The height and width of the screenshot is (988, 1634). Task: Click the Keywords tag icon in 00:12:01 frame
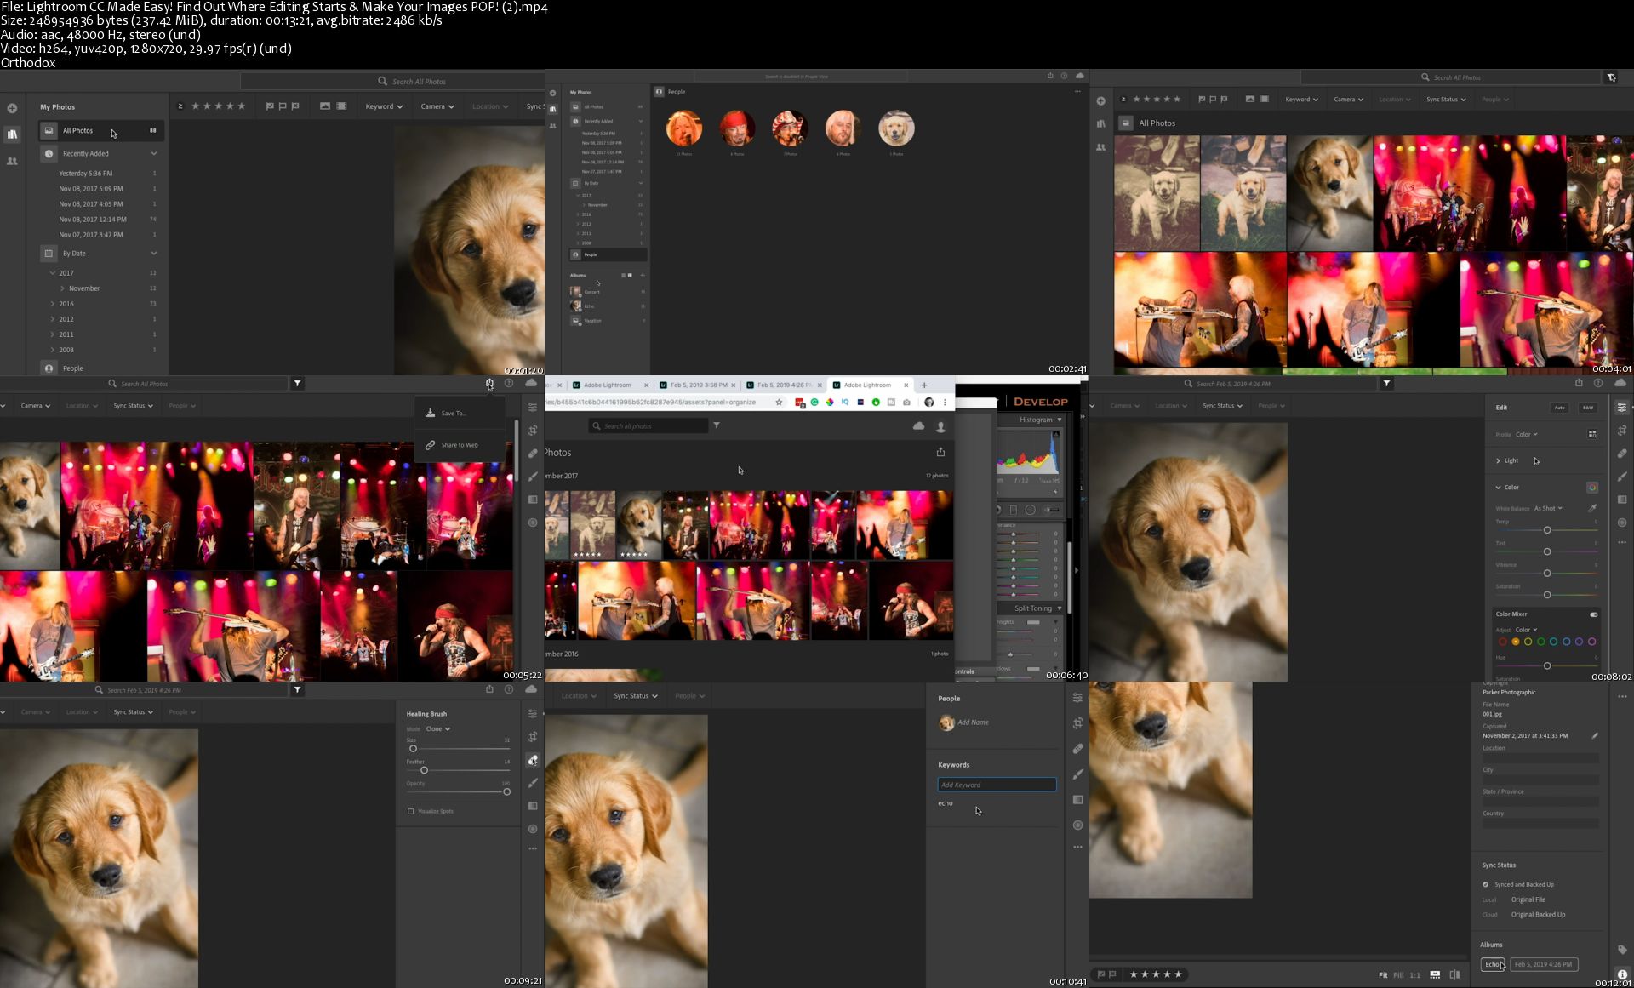pyautogui.click(x=1622, y=950)
